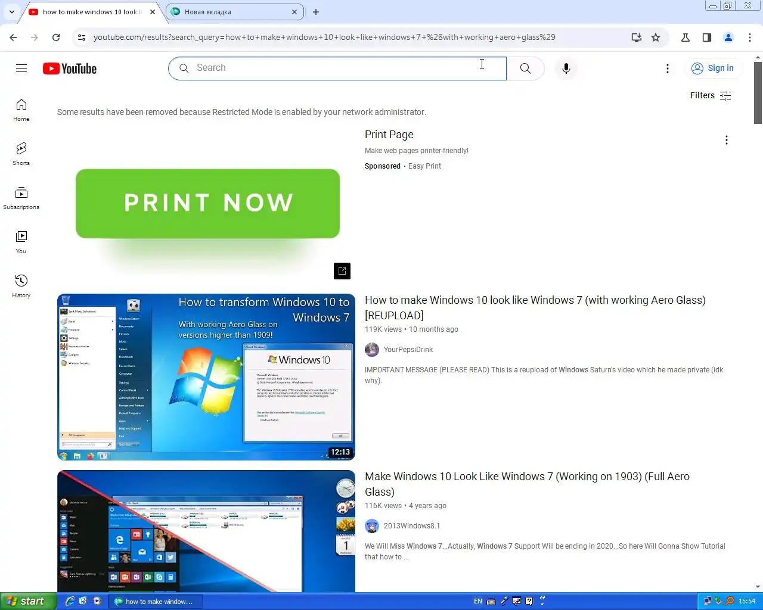The height and width of the screenshot is (610, 763).
Task: Click the install app icon in address bar
Action: pyautogui.click(x=637, y=37)
